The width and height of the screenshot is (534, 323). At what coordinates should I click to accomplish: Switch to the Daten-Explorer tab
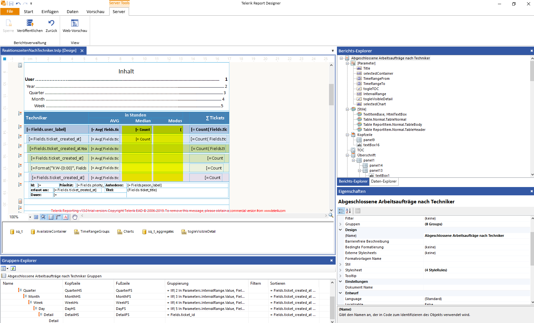coord(384,181)
